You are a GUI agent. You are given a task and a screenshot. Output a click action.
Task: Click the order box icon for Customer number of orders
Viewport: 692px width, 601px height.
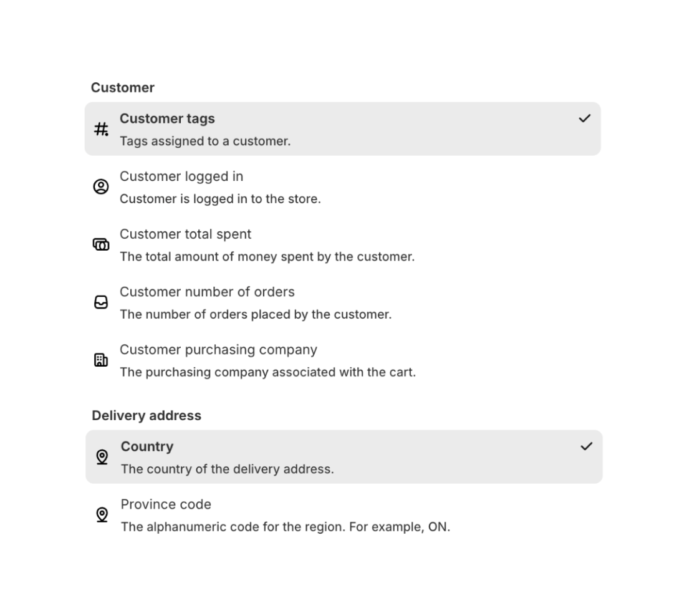101,302
